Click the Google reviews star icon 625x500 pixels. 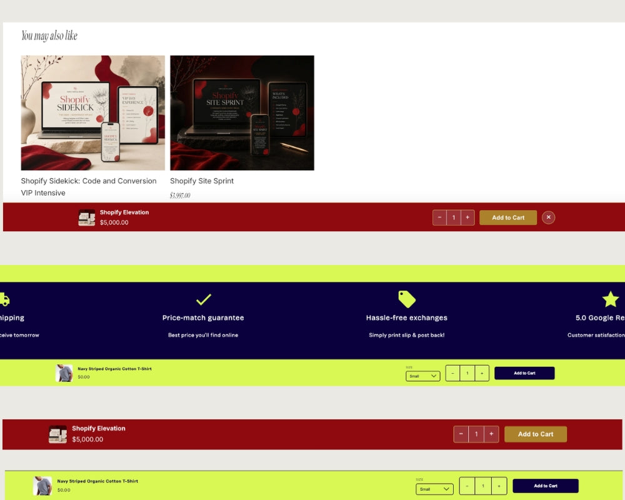click(610, 299)
